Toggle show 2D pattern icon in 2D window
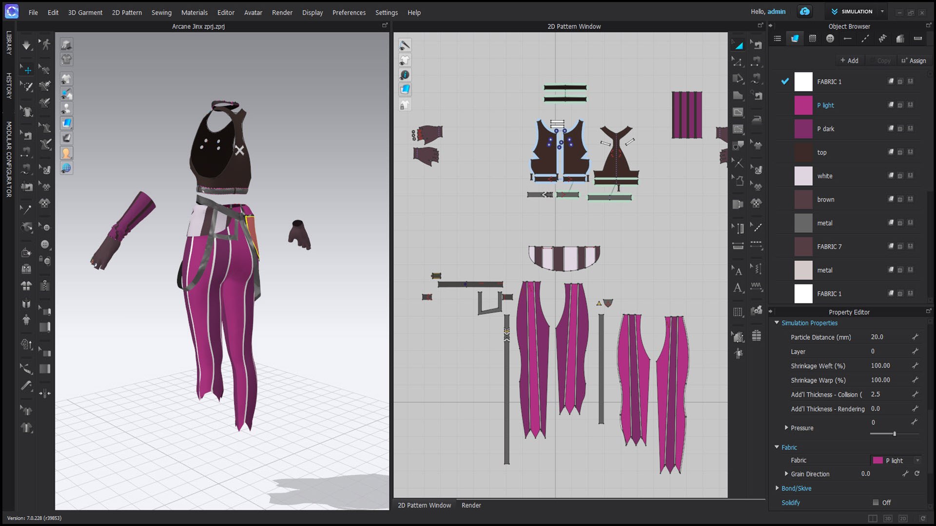The image size is (936, 526). 405,60
